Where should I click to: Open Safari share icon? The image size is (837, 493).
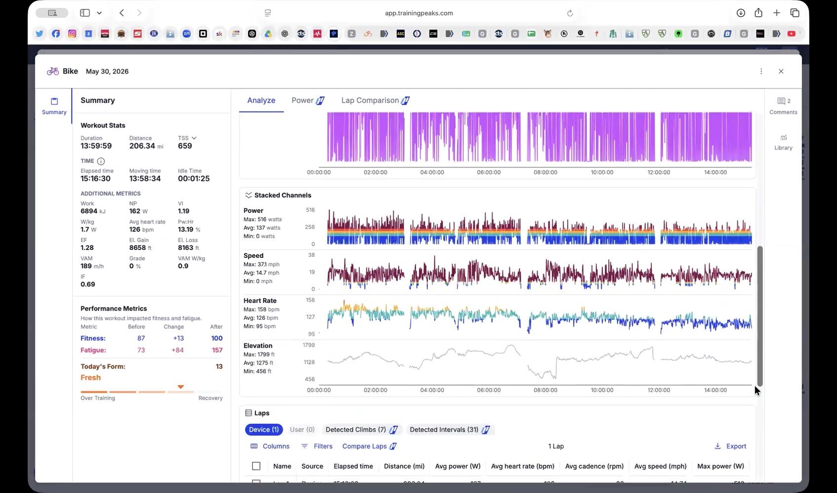758,13
